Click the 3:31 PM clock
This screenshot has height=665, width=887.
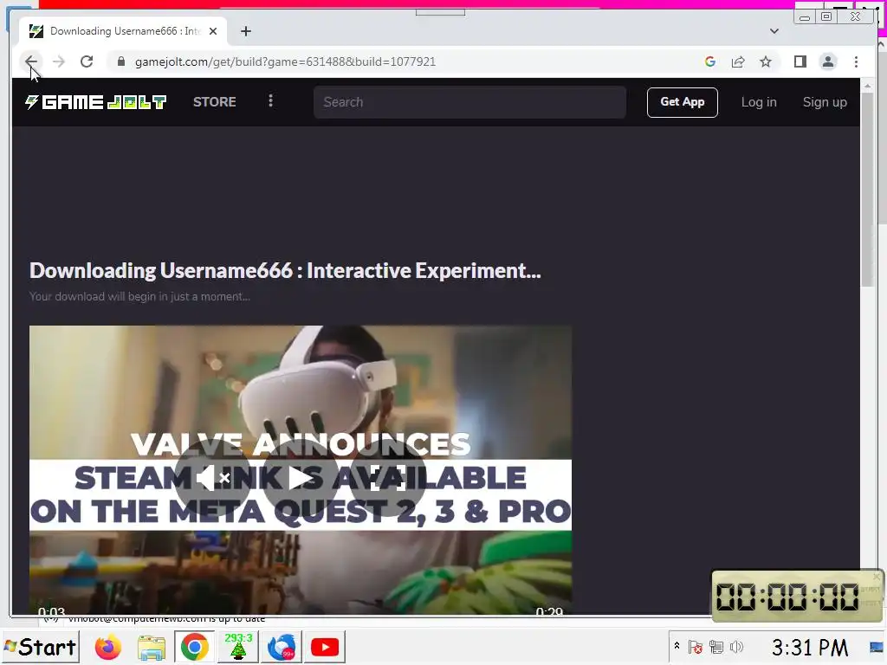pyautogui.click(x=810, y=648)
